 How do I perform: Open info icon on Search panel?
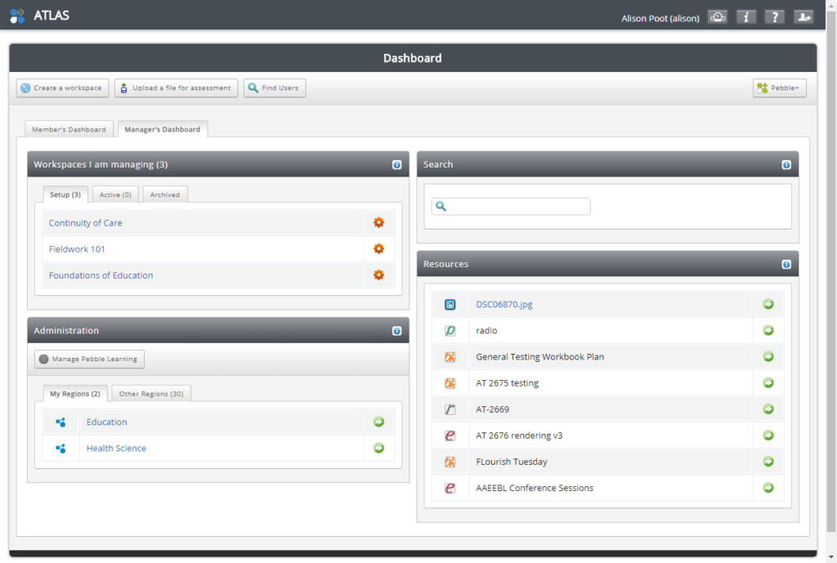[x=786, y=165]
